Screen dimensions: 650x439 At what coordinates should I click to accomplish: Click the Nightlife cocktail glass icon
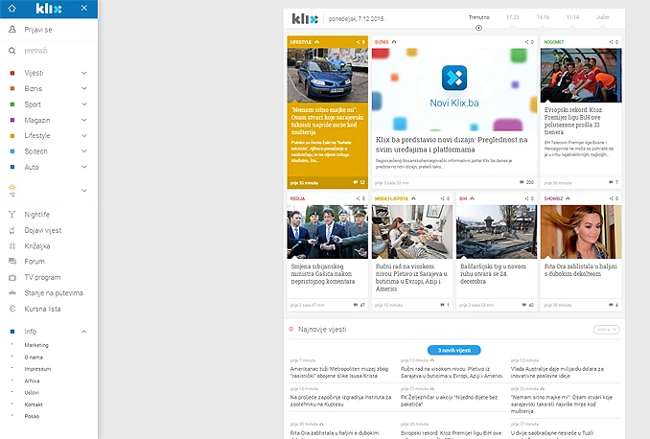pos(12,215)
